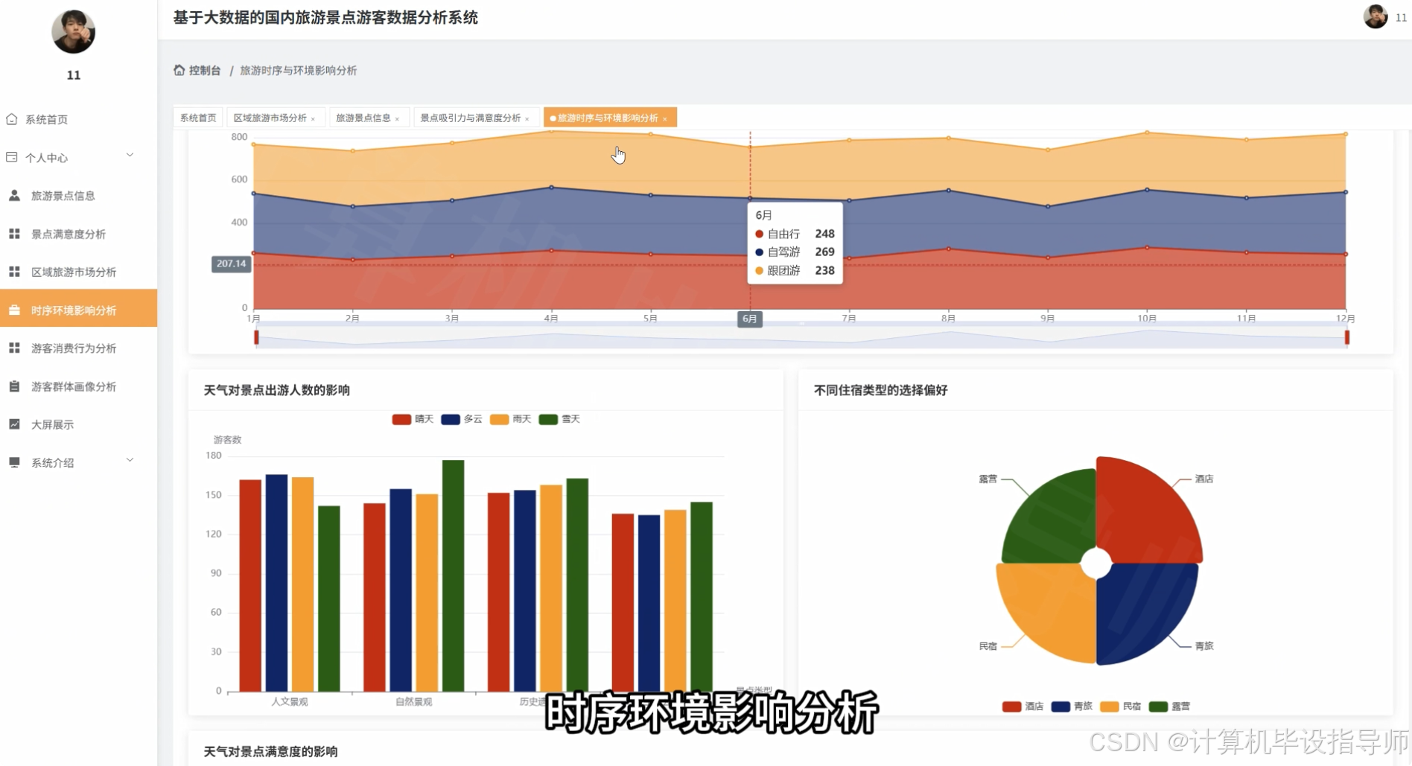Click the briefcase icon for 时序环境影响分析

click(14, 310)
